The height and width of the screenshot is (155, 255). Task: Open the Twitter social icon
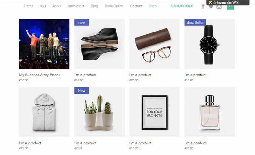coord(211,7)
